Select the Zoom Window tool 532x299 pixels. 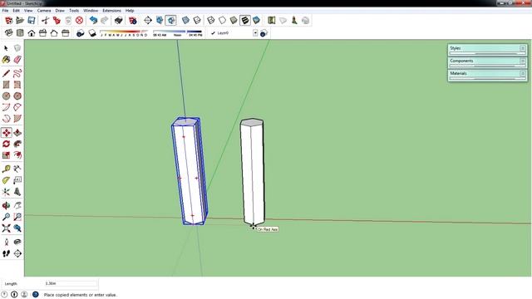tap(17, 217)
